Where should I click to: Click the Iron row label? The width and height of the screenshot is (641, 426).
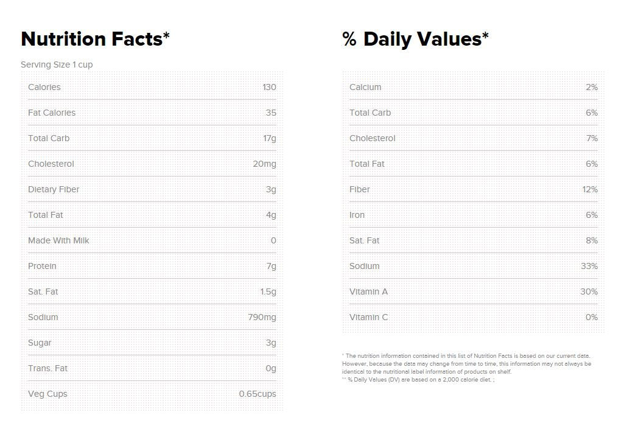tap(357, 215)
